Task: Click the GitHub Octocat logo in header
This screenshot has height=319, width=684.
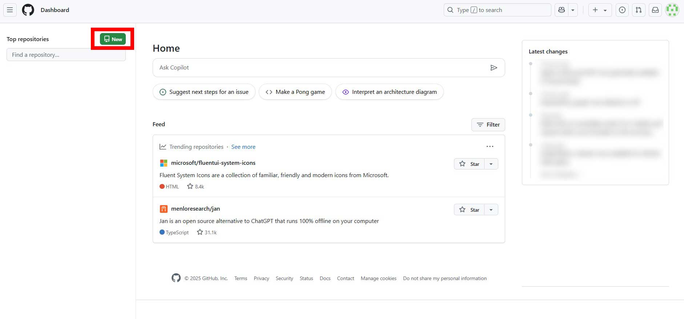Action: (28, 10)
